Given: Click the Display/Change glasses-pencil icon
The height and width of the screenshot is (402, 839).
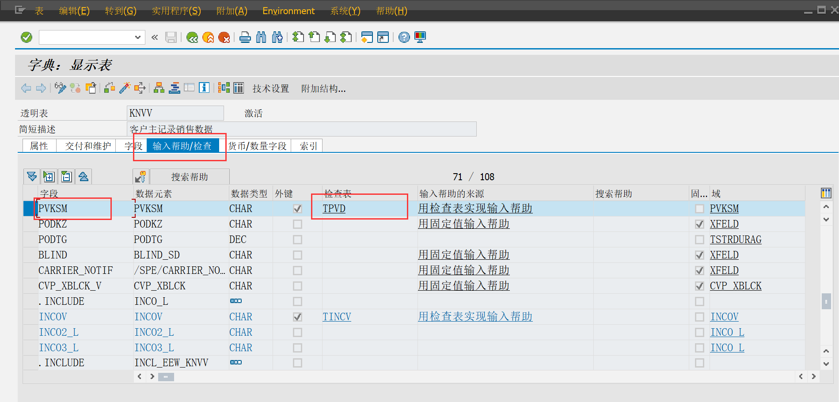Looking at the screenshot, I should point(61,88).
